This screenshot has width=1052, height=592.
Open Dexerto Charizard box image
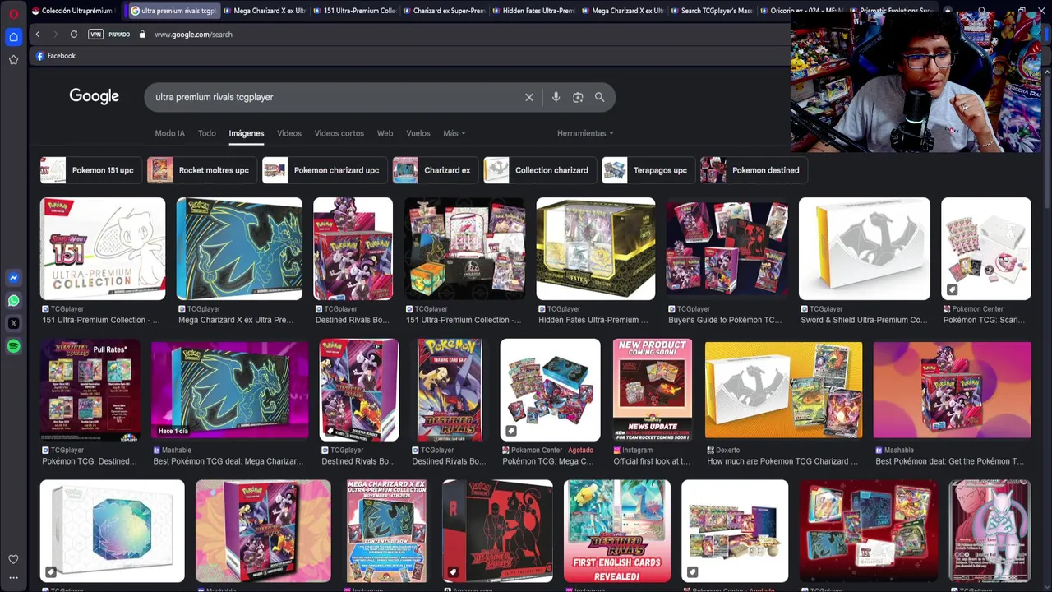(x=783, y=390)
